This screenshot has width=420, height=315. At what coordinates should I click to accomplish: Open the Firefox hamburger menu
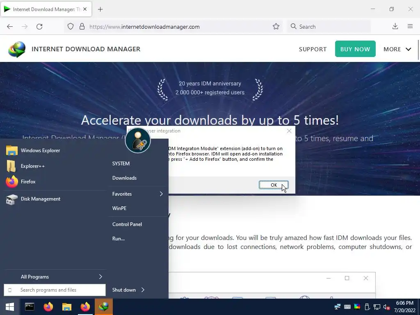coord(410,27)
